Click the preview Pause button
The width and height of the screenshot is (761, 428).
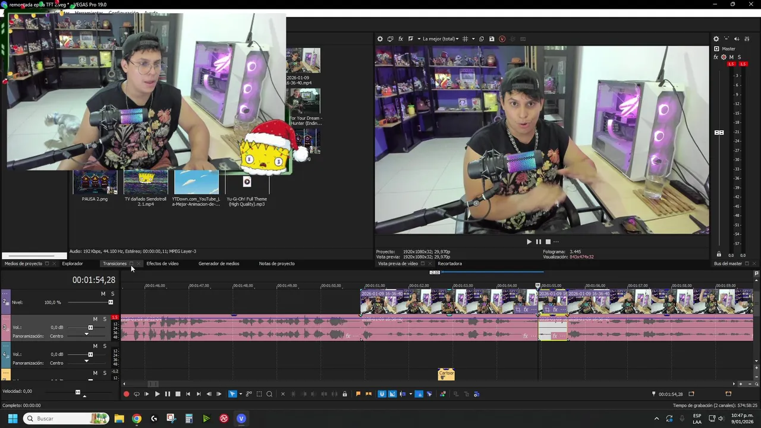[x=539, y=241]
